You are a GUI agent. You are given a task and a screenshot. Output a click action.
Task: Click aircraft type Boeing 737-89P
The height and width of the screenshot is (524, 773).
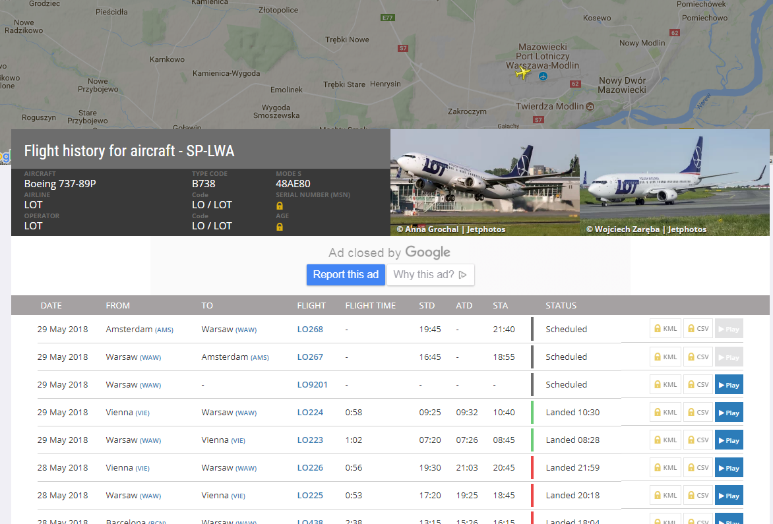60,184
